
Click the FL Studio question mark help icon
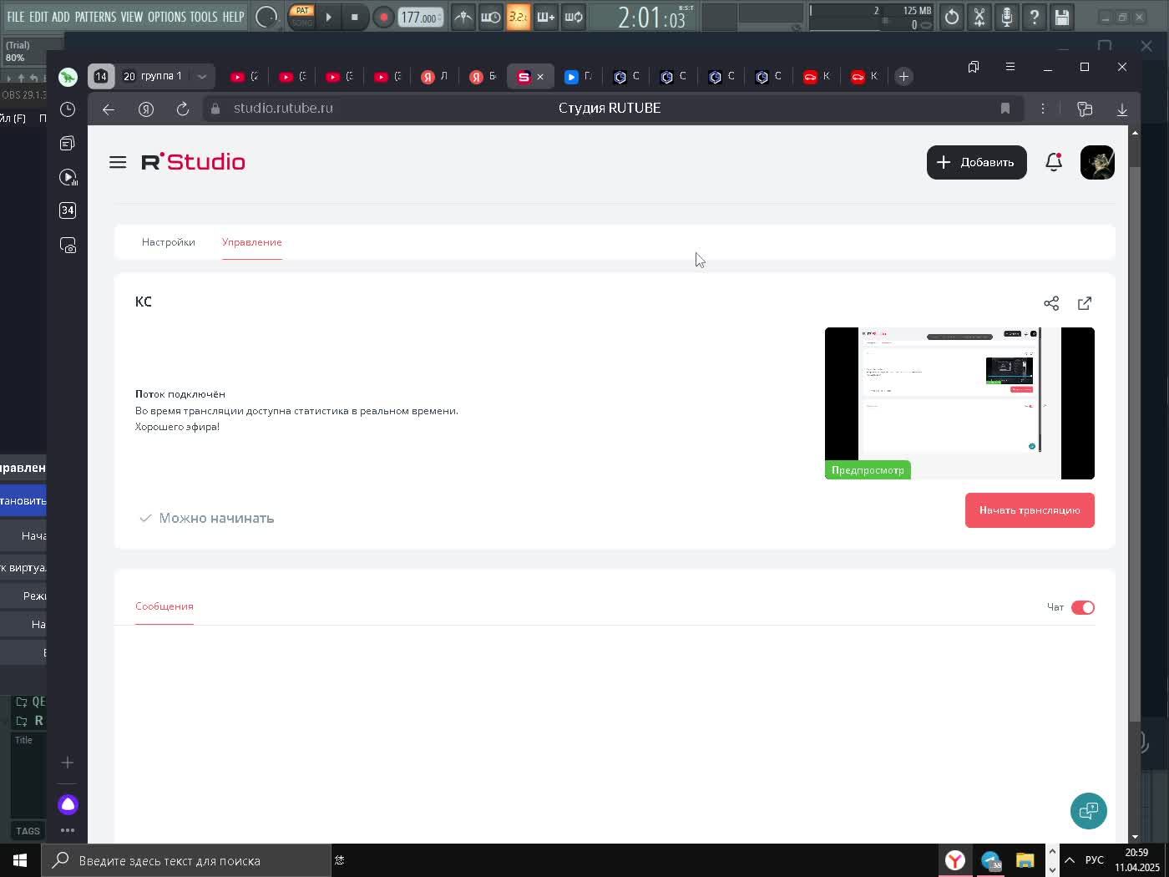coord(1035,17)
